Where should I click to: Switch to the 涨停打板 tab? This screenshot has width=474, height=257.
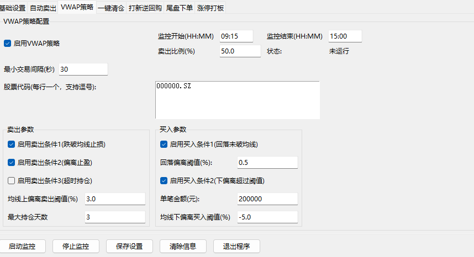coord(210,8)
